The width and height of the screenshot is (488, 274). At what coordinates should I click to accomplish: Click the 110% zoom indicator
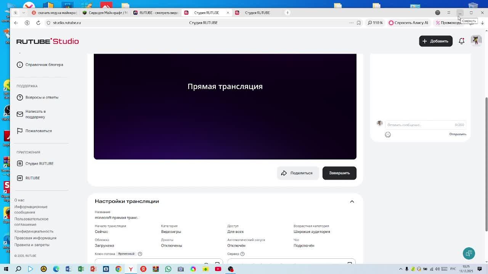[375, 23]
